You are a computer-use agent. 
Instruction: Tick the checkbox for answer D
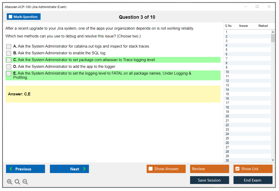click(x=9, y=67)
